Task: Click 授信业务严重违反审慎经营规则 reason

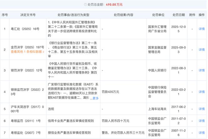Action: [x=69, y=133]
